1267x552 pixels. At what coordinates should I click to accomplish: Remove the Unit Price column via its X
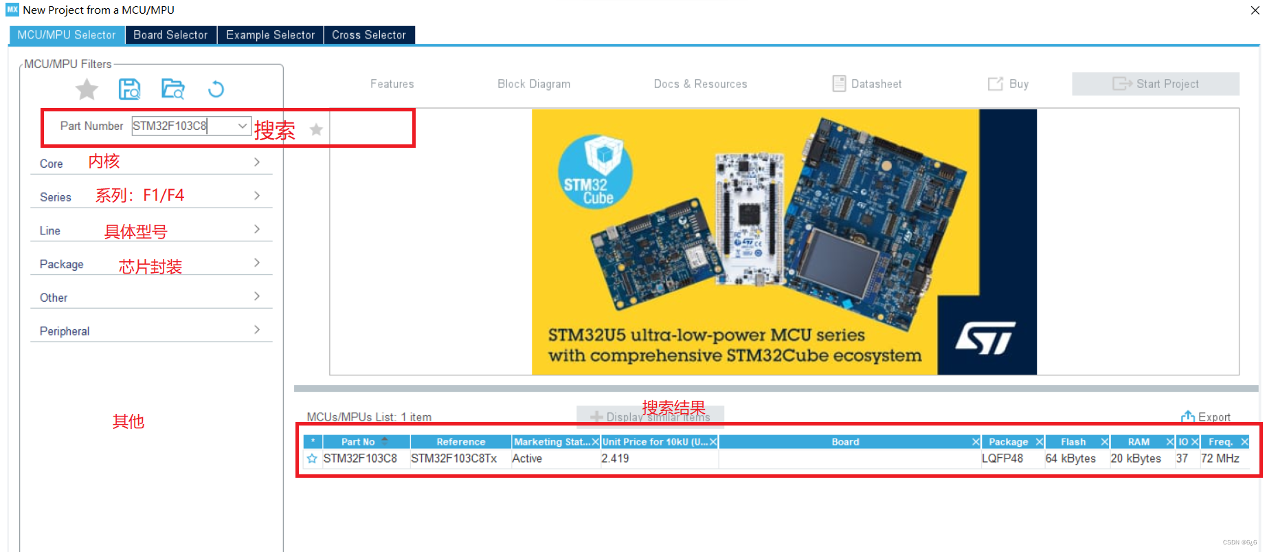(x=713, y=442)
